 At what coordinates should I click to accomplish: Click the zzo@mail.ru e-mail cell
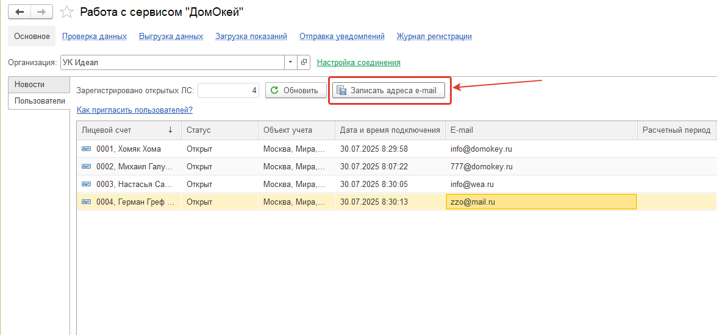click(541, 202)
